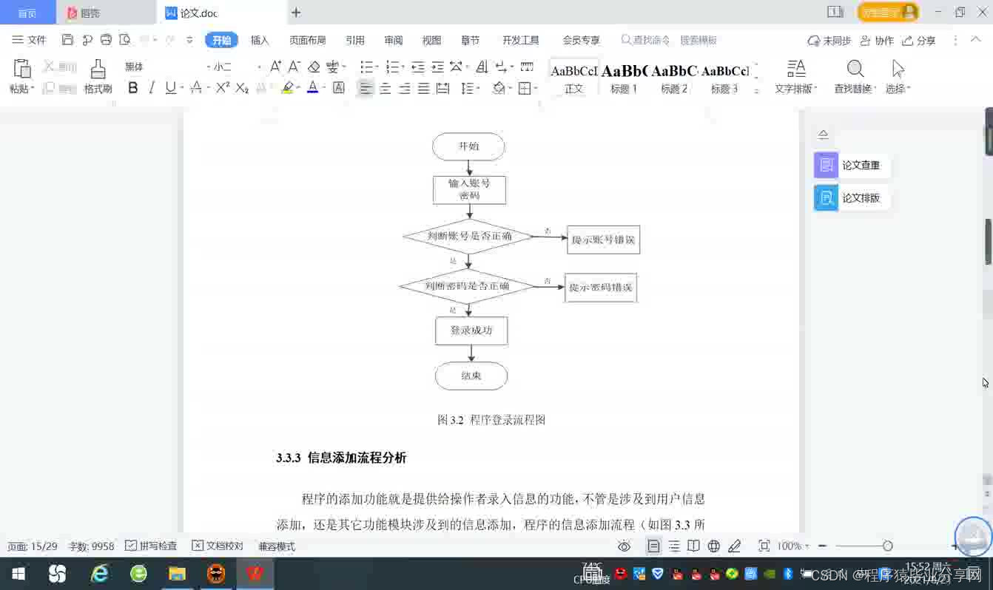This screenshot has width=993, height=590.
Task: Switch to page layout view in status bar
Action: (653, 546)
